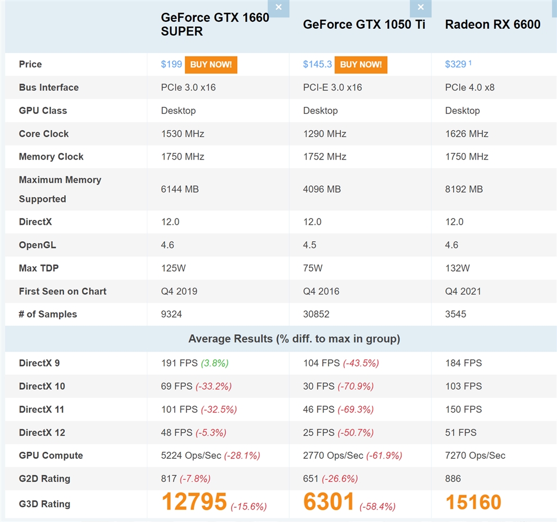Click the 3545 samples value
Viewport: 557px width, 522px height.
(455, 314)
